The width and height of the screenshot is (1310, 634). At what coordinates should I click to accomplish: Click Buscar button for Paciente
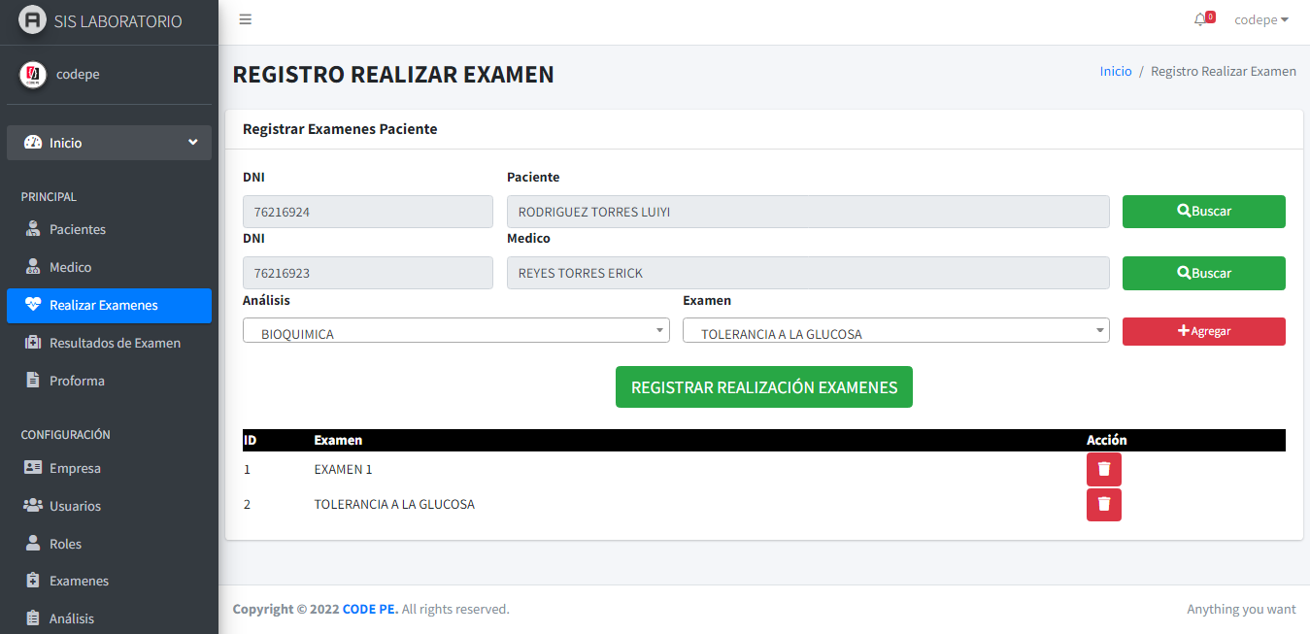click(x=1204, y=212)
